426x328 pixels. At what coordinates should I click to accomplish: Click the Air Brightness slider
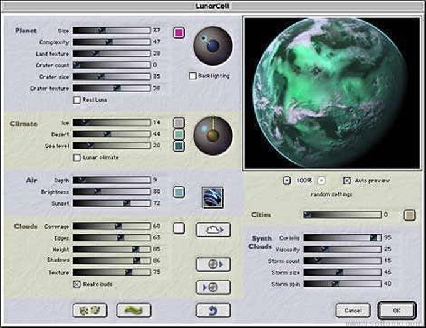(112, 192)
